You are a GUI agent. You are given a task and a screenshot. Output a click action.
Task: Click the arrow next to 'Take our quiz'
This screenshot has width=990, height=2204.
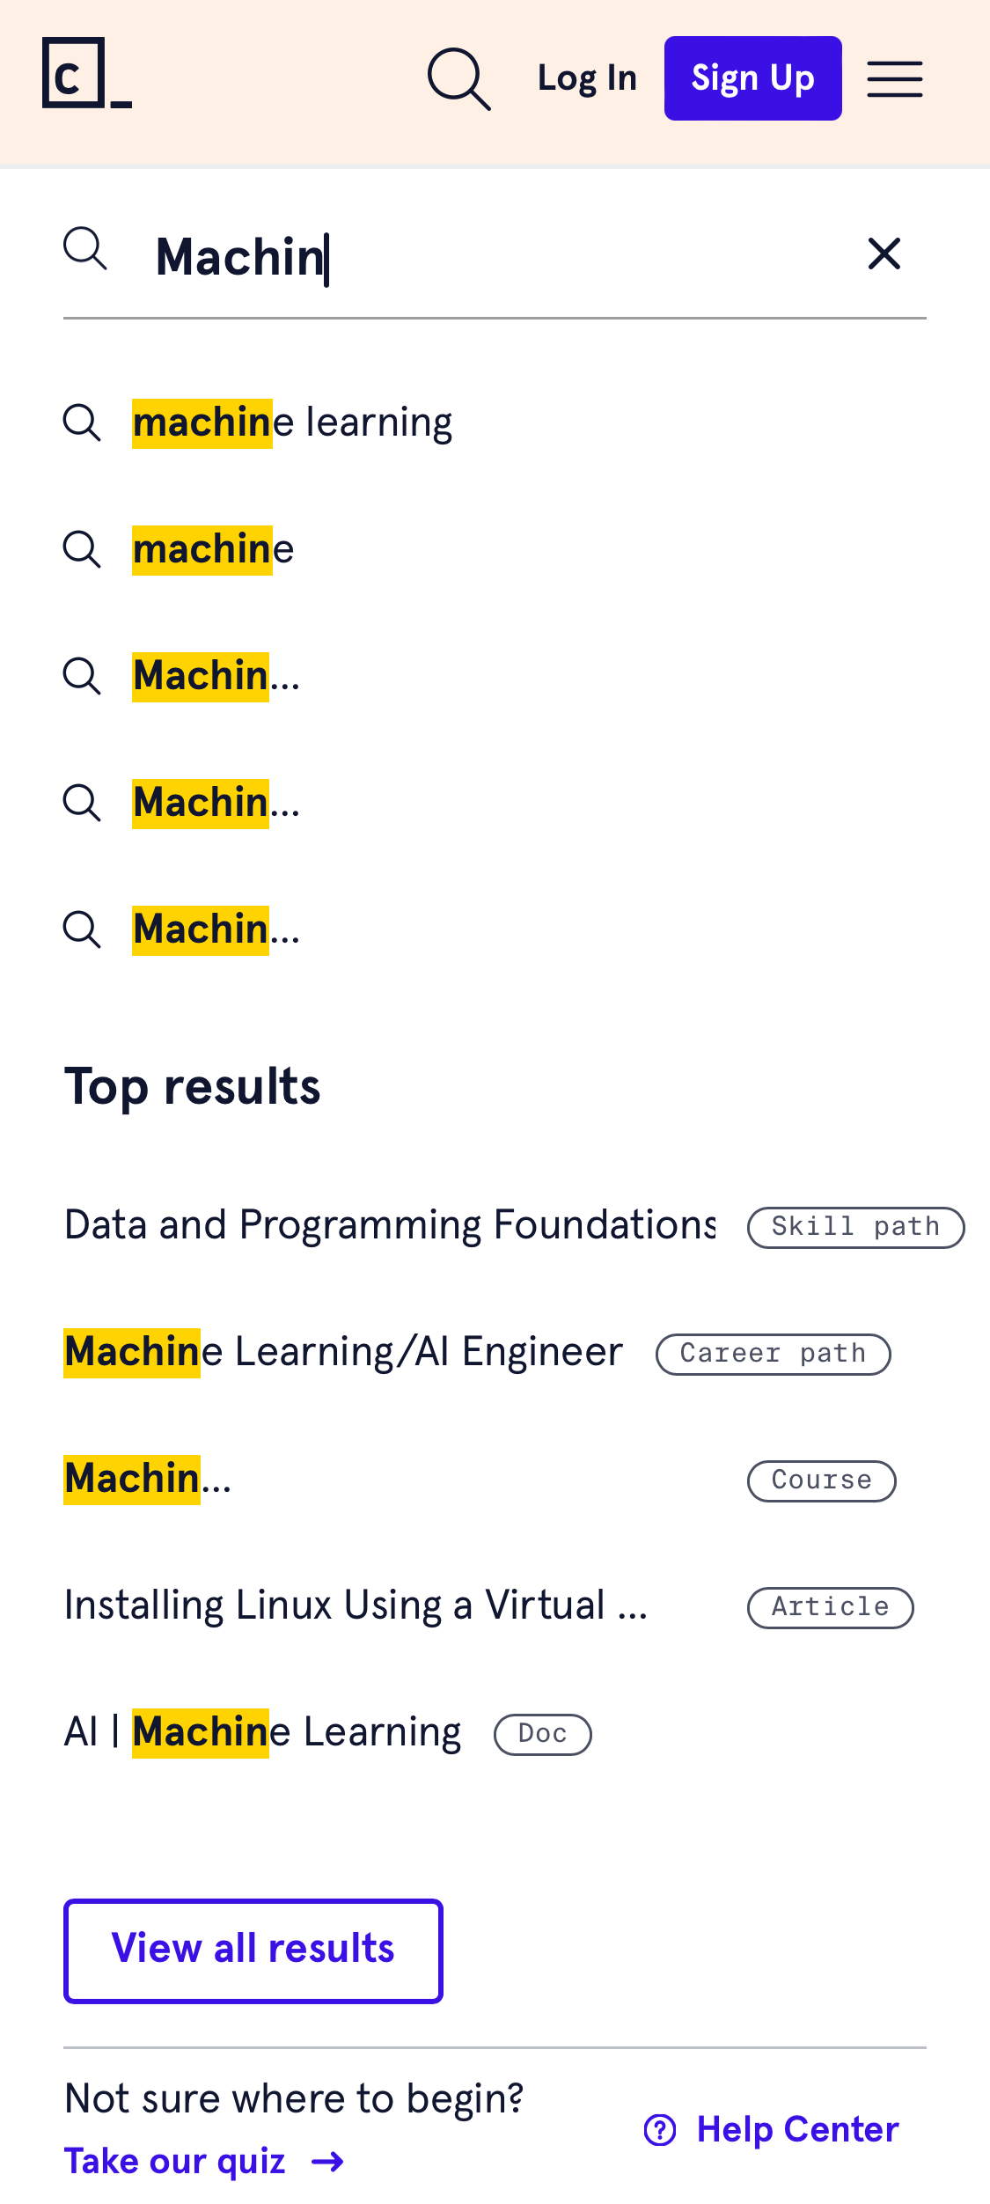[x=327, y=2161]
